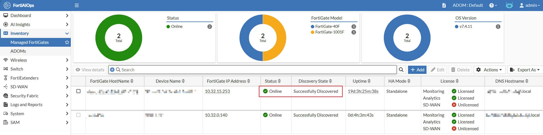Open System menu
The image size is (543, 135).
click(35, 114)
